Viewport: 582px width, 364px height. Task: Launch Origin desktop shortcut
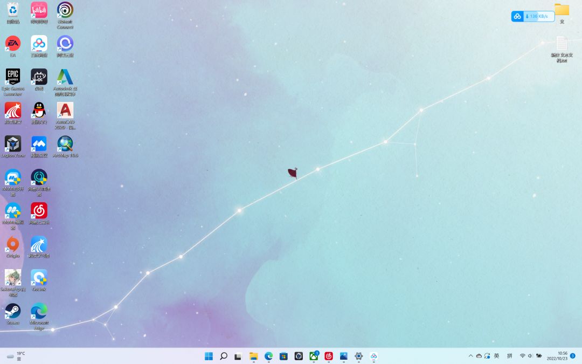click(x=13, y=247)
